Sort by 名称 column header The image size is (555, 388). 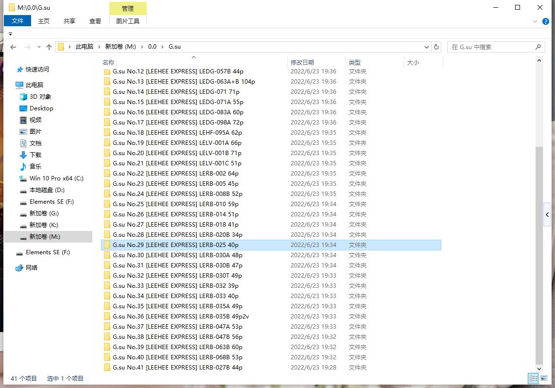108,62
